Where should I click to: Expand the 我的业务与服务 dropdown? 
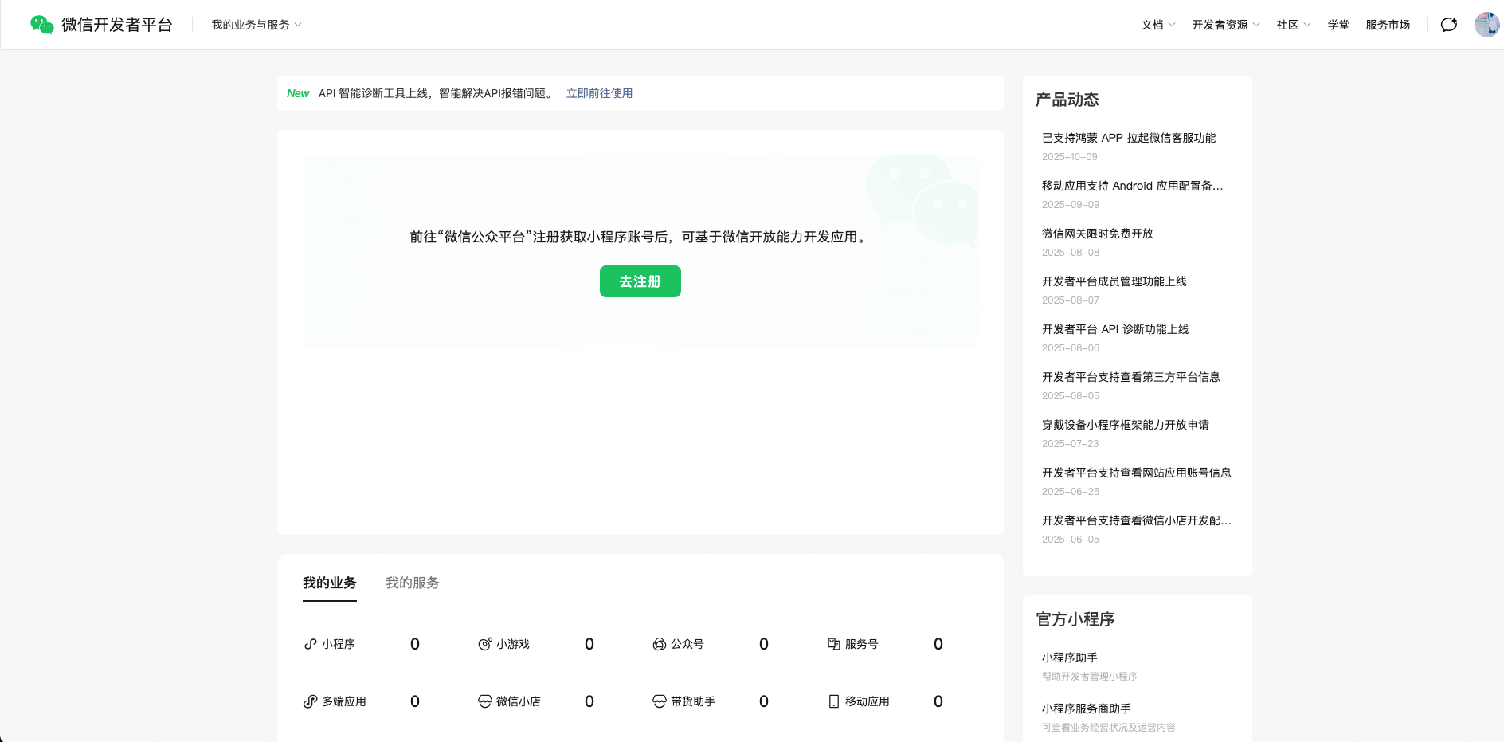[257, 25]
